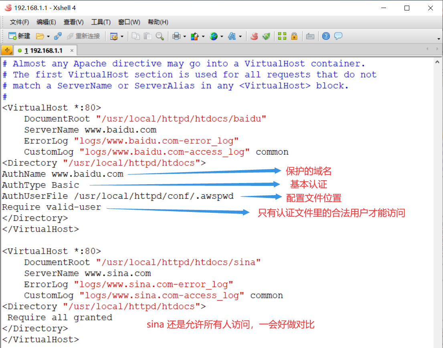Viewport: 443px width, 348px height.
Task: Open the 帮助(H) menu
Action: click(x=158, y=22)
